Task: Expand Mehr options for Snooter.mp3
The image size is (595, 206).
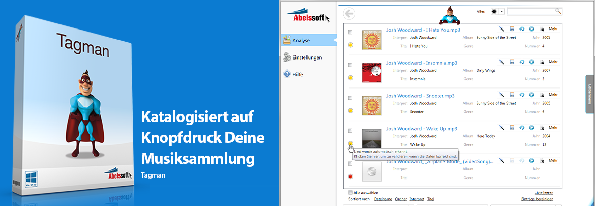Action: tap(553, 94)
